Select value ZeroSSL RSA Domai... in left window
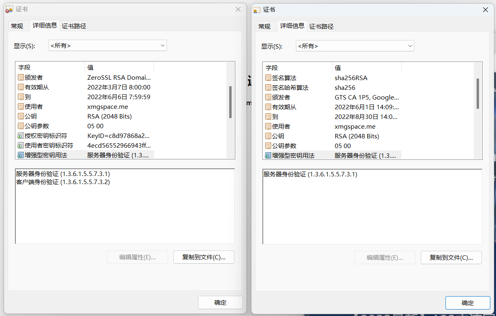Screen dimensions: 496x316 pos(119,77)
